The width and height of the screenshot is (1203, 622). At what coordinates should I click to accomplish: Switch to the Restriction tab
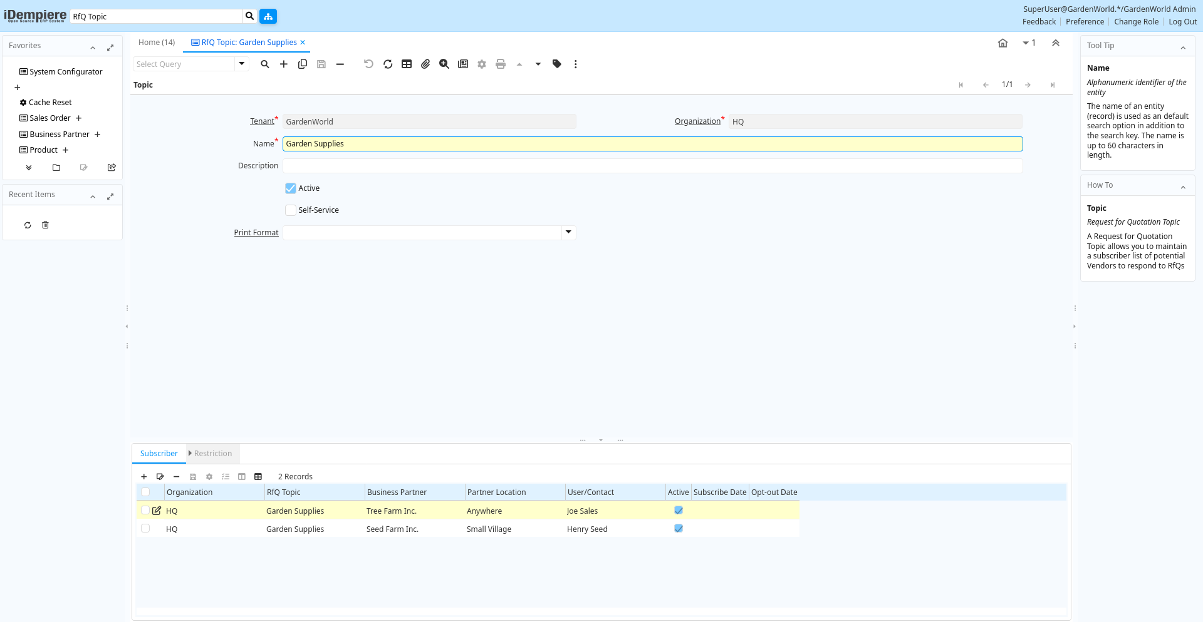pos(212,454)
